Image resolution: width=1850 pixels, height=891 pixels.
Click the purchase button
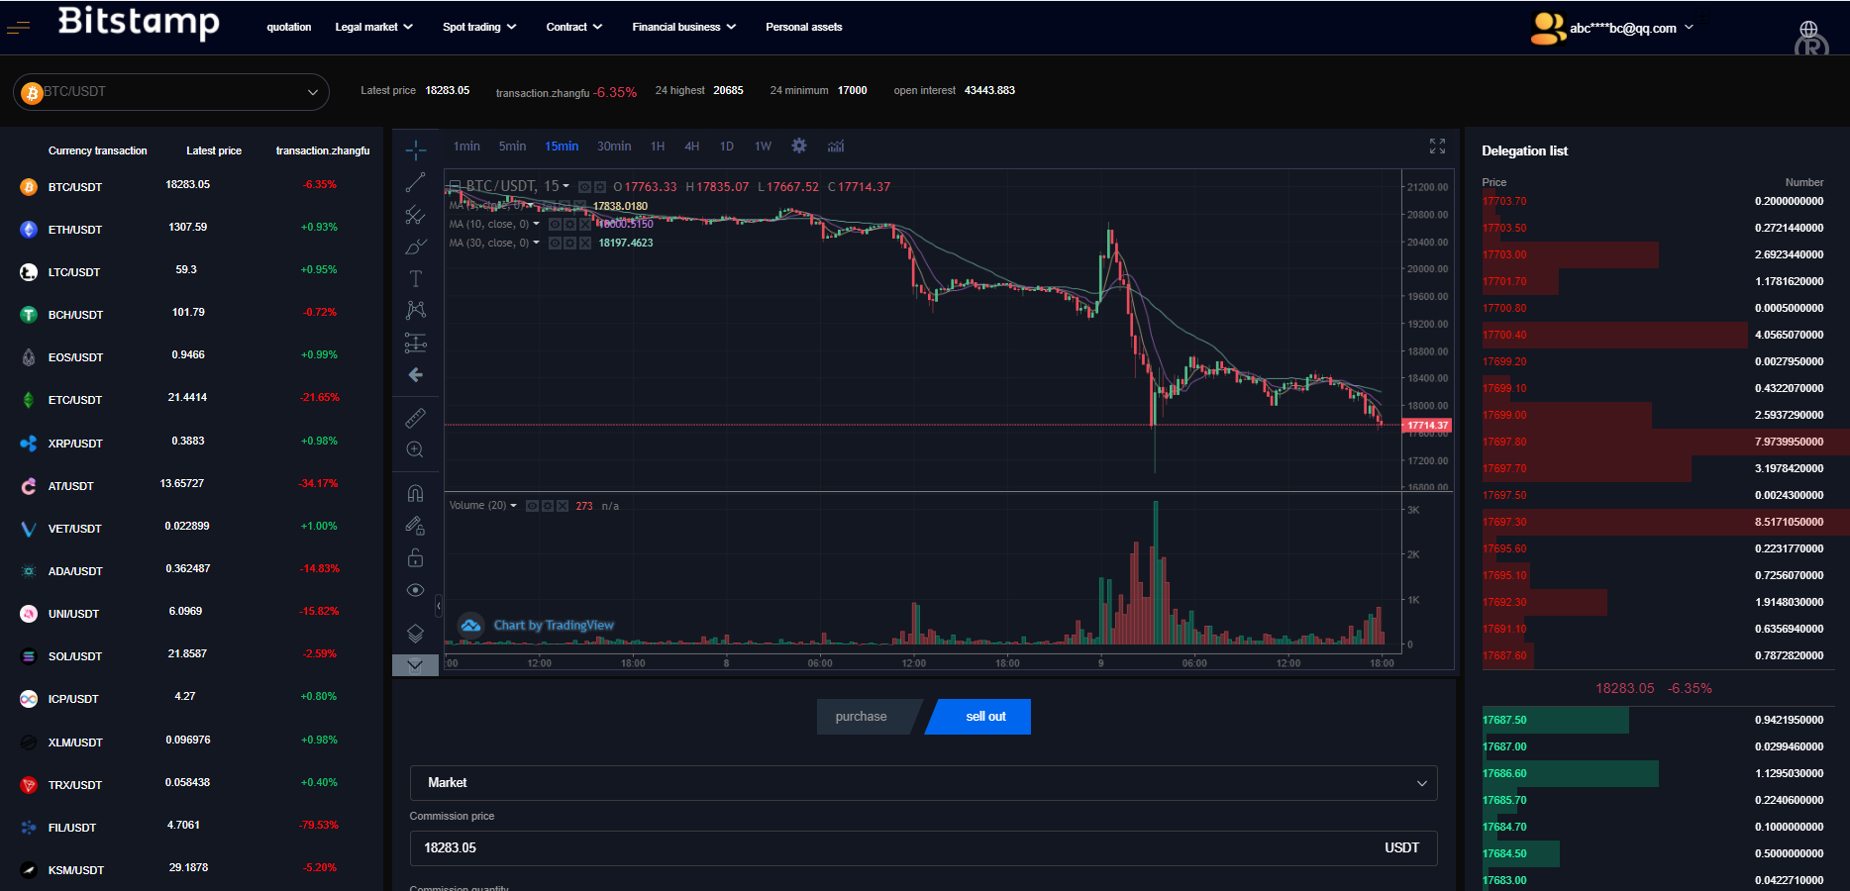pyautogui.click(x=863, y=717)
